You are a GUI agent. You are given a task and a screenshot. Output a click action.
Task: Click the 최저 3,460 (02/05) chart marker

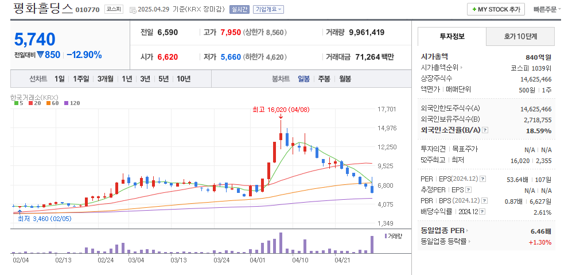point(45,219)
